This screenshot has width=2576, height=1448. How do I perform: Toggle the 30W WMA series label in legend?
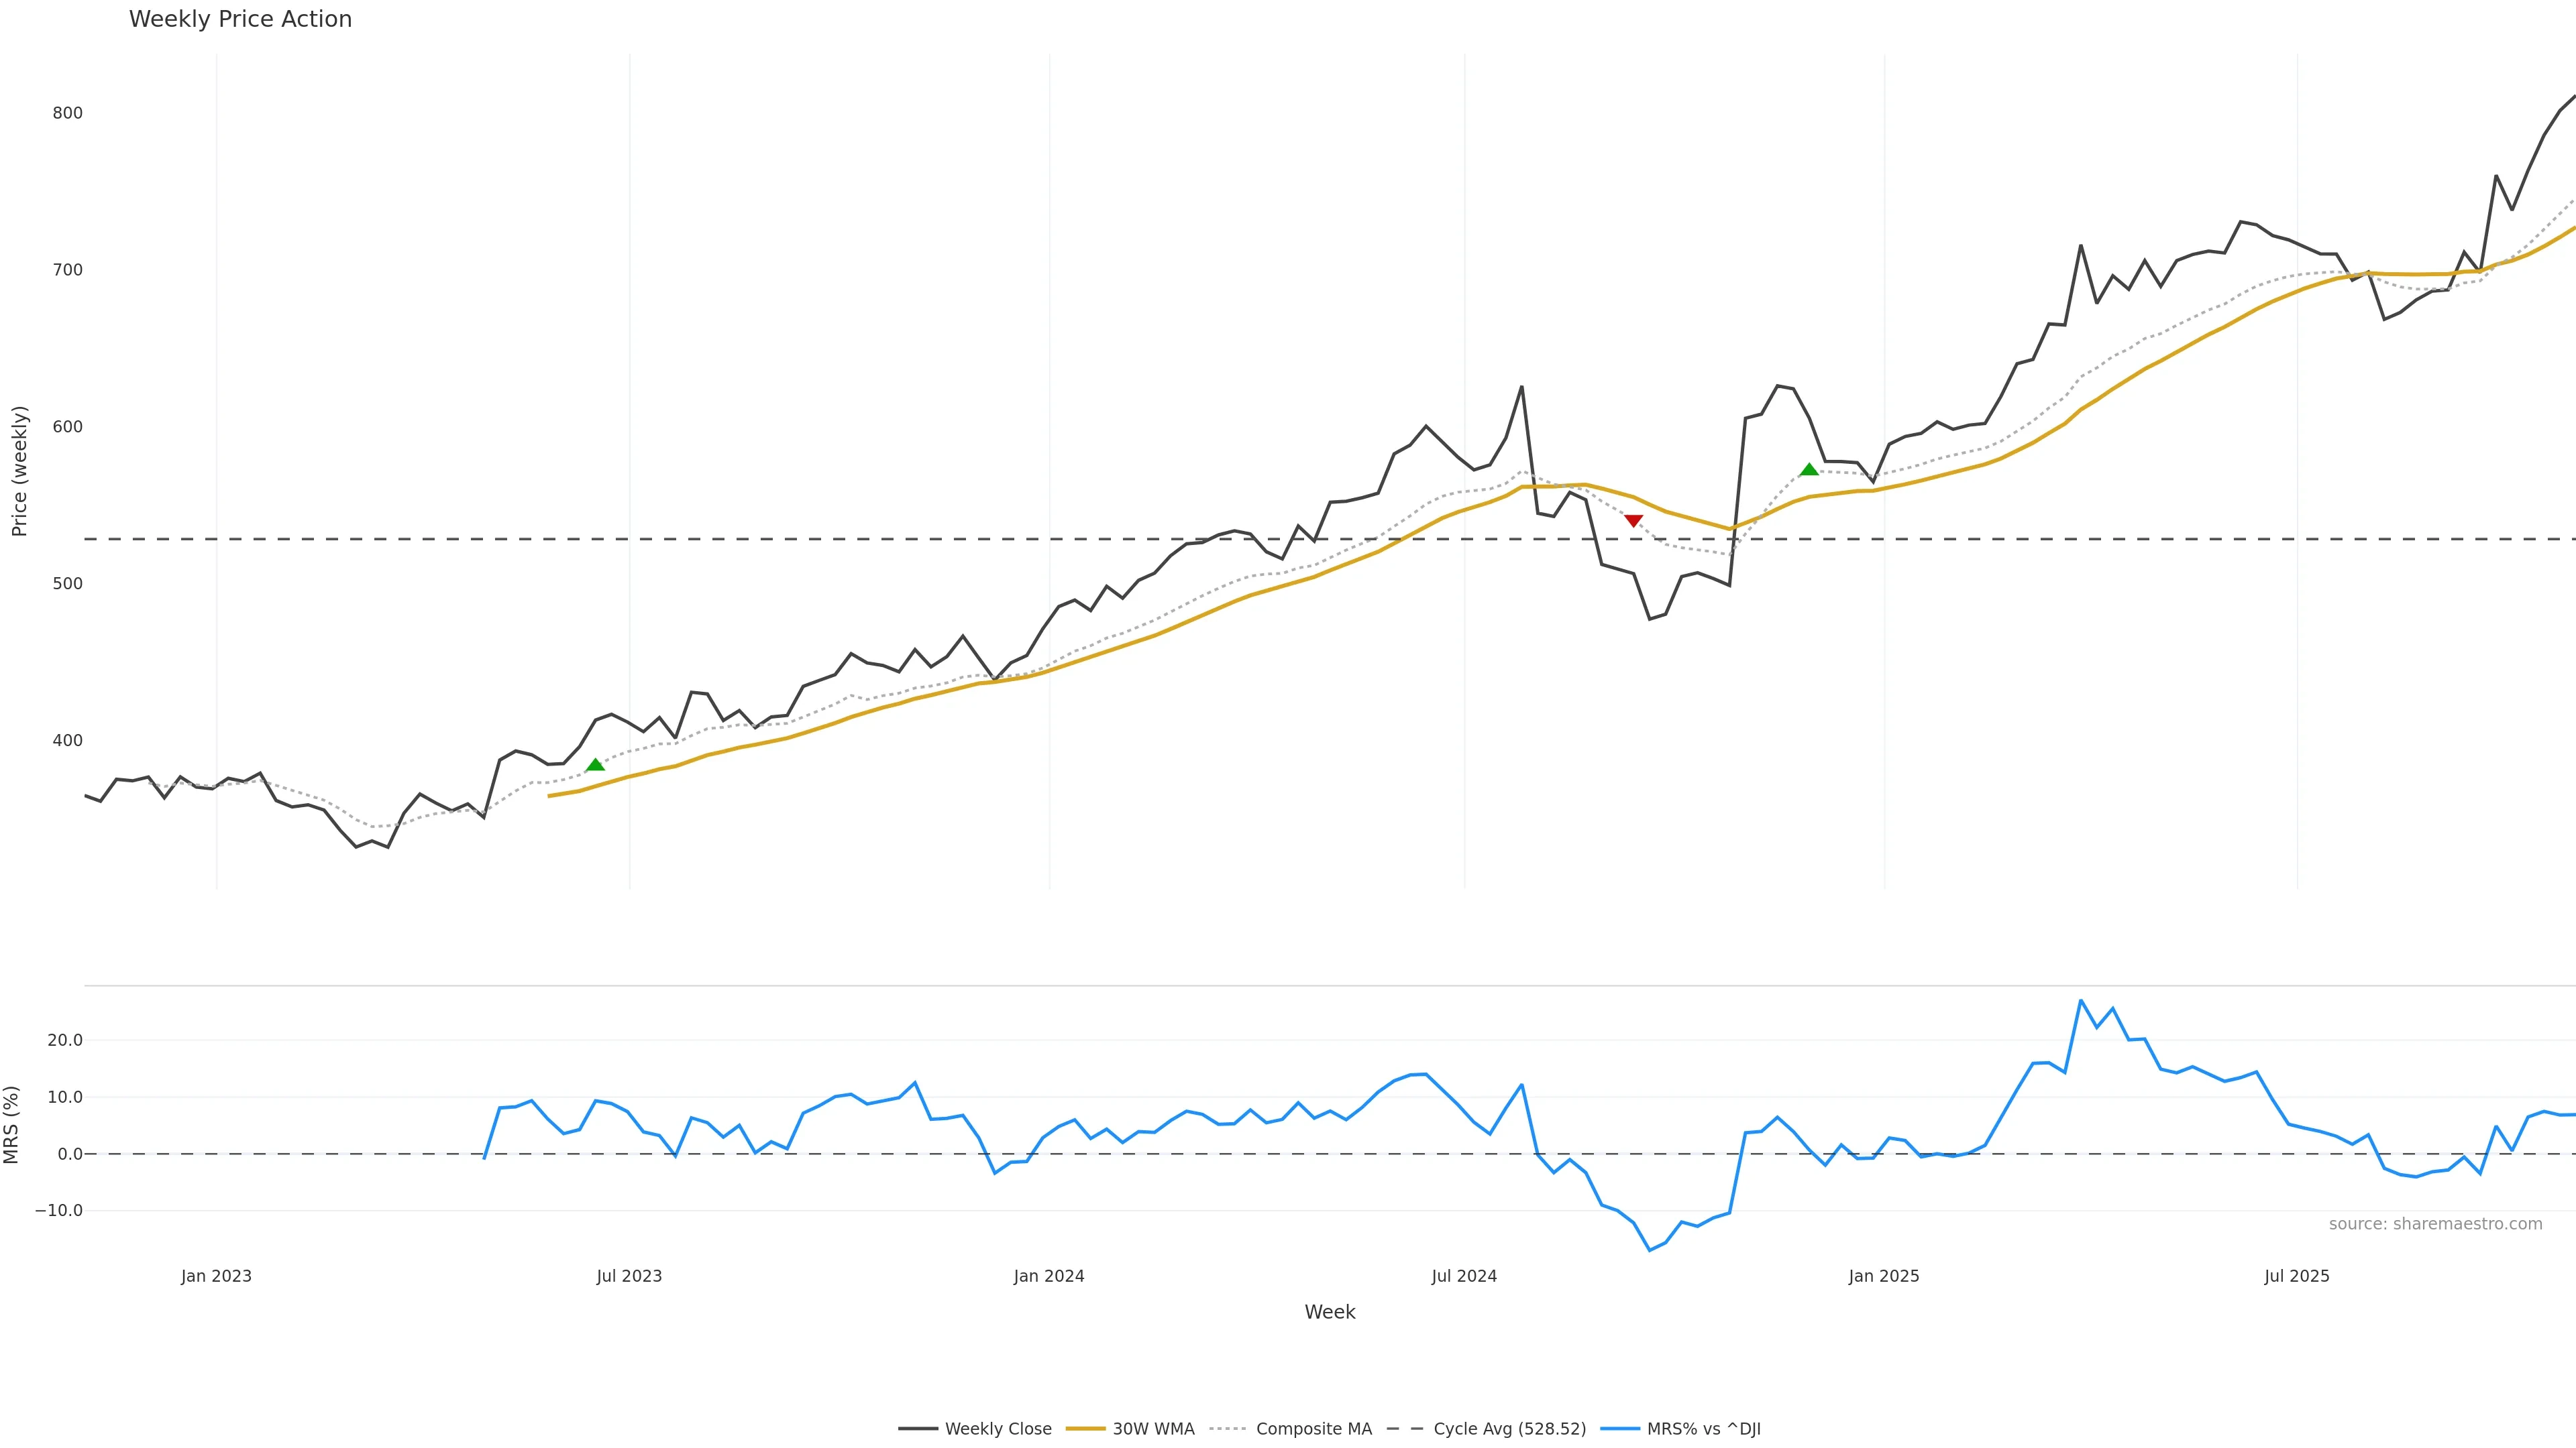click(x=1153, y=1429)
